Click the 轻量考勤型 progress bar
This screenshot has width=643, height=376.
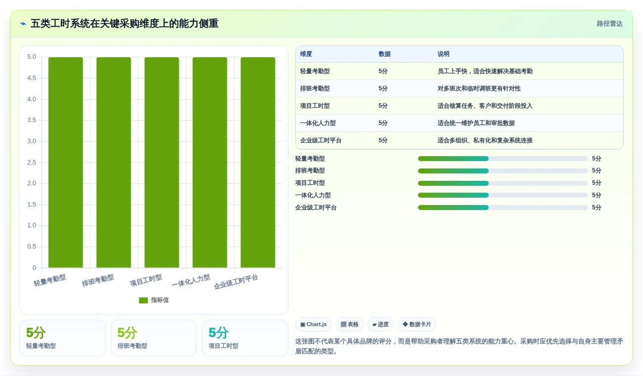(503, 159)
